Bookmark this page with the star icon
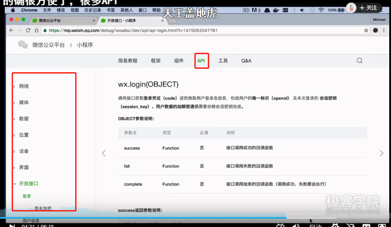The width and height of the screenshot is (391, 227). click(x=366, y=30)
